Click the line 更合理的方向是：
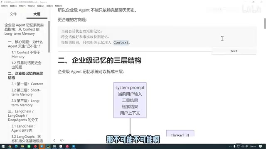Viewport: 266px width, 149px height. [x=73, y=19]
